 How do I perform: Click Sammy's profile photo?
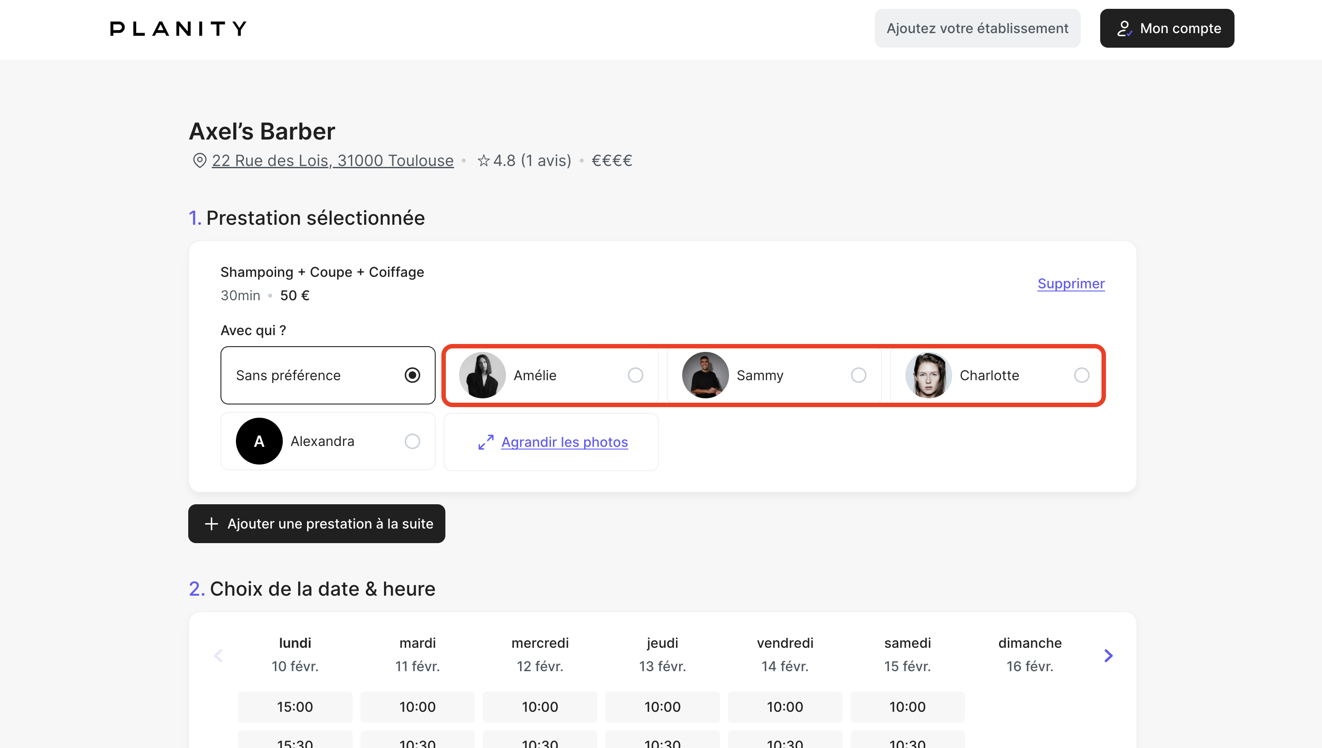pos(705,375)
